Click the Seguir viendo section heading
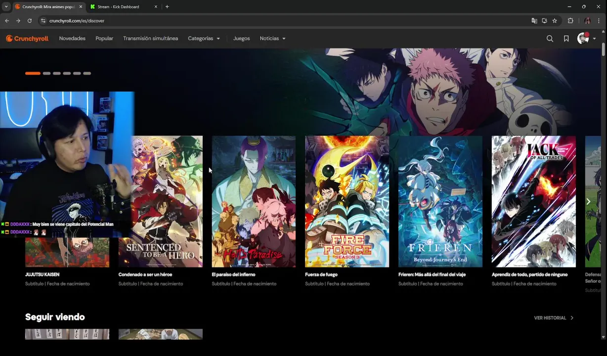The width and height of the screenshot is (607, 356). tap(55, 317)
